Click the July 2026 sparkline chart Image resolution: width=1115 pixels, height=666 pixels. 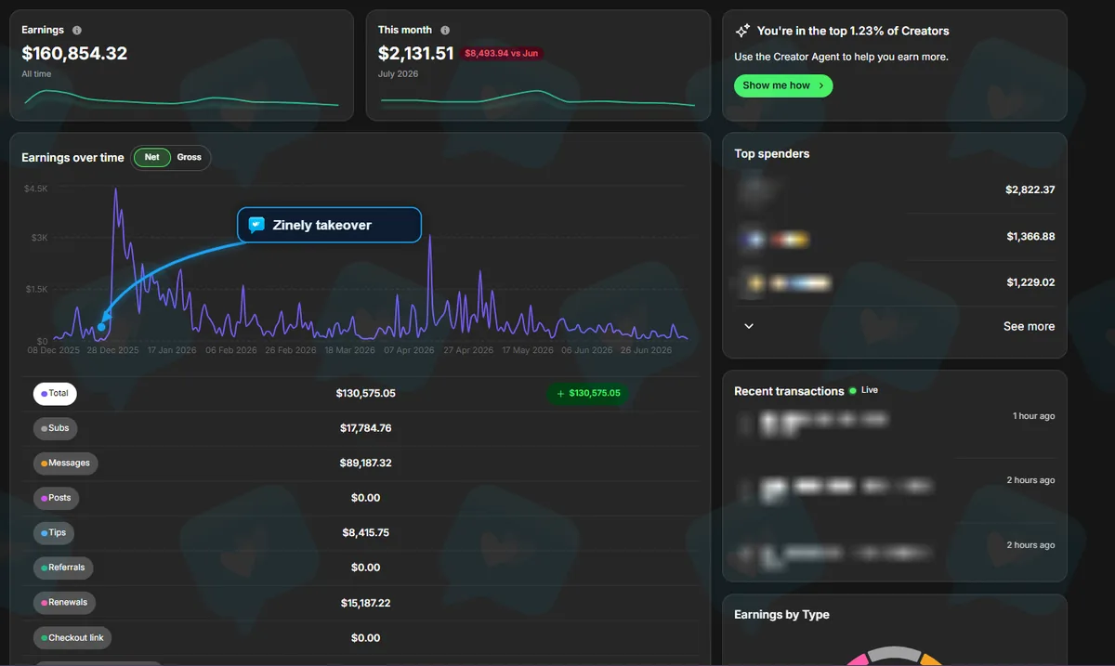[x=537, y=98]
